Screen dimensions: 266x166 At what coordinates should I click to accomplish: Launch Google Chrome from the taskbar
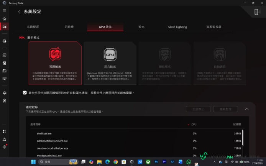point(115,162)
